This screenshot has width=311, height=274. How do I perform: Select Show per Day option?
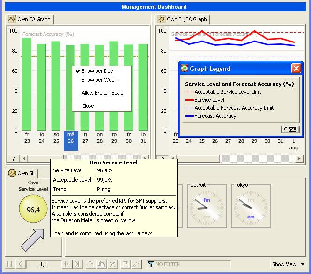tap(97, 71)
